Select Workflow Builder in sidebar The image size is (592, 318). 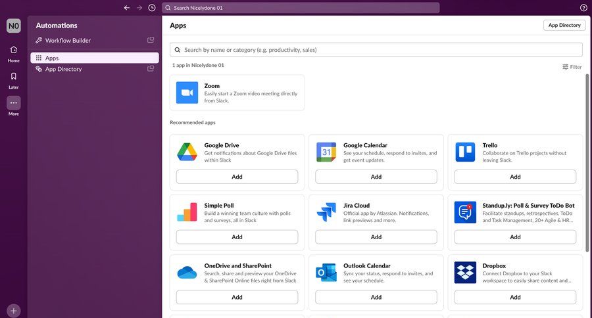pos(94,40)
